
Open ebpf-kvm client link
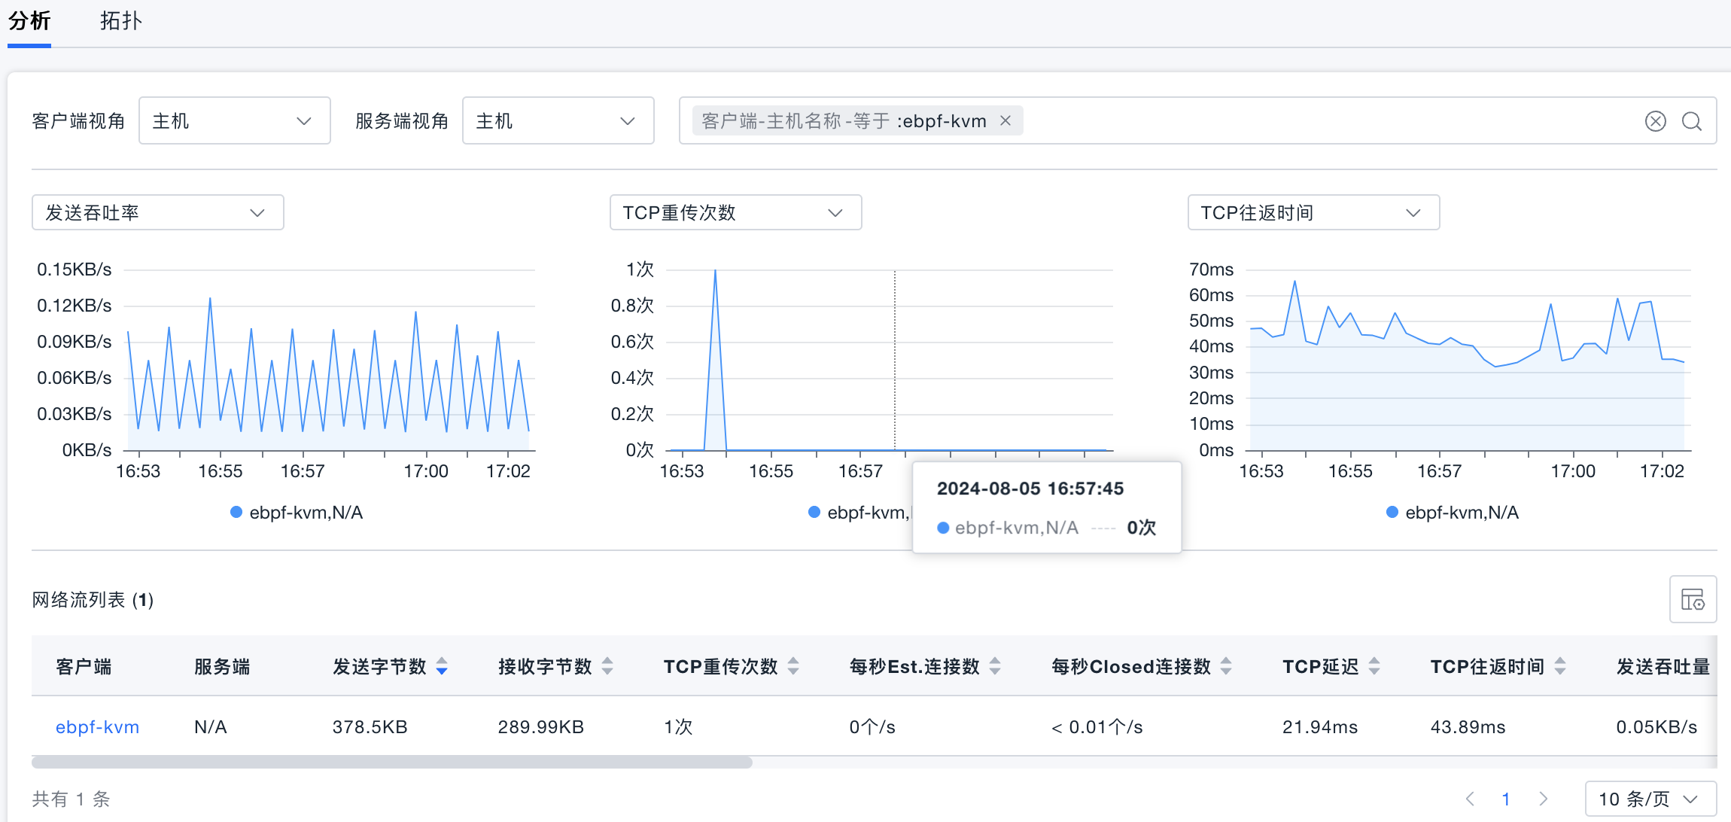97,727
